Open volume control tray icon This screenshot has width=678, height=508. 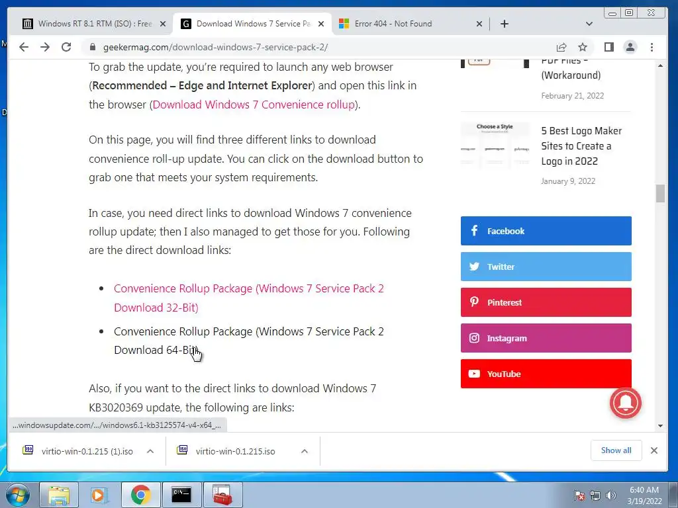tap(610, 495)
